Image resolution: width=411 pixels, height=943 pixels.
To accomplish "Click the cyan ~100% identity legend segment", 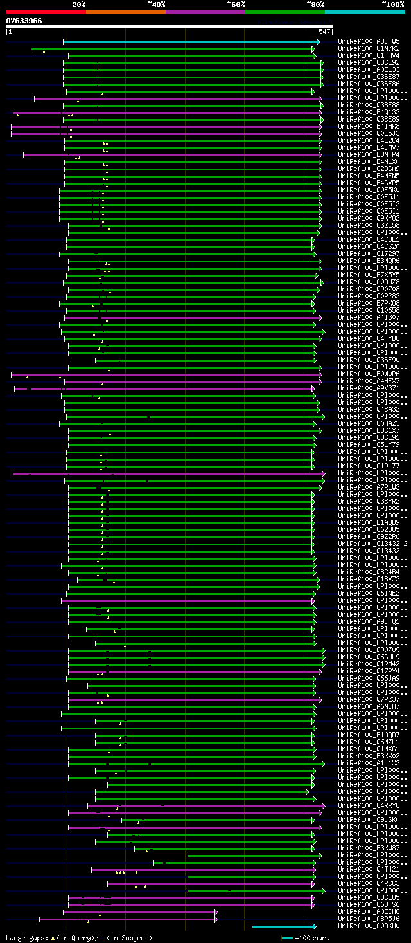I will tap(365, 12).
